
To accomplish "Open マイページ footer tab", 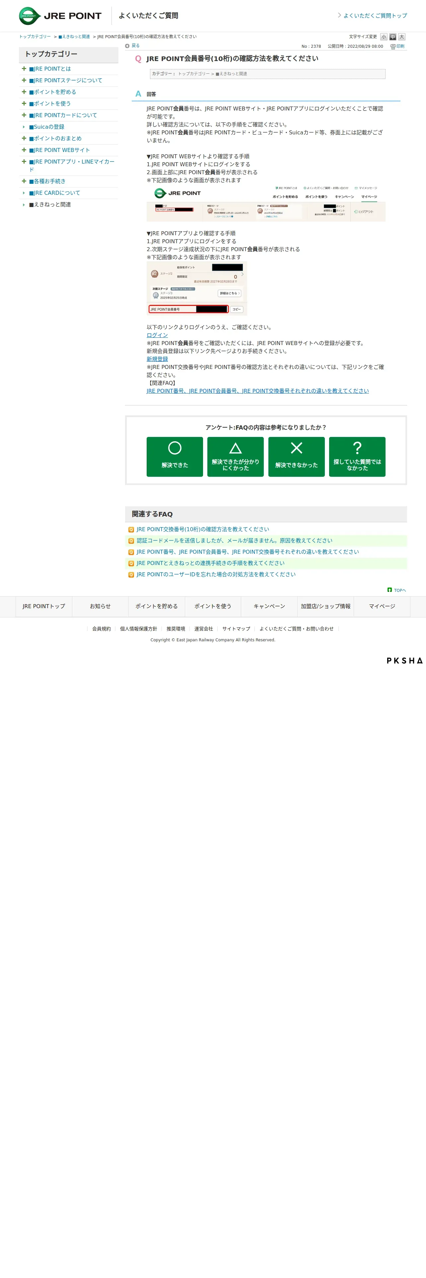I will (382, 606).
